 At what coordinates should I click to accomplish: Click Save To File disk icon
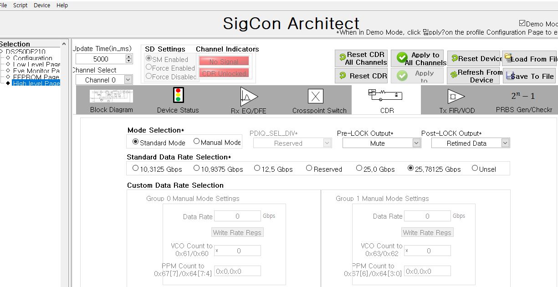[x=510, y=76]
